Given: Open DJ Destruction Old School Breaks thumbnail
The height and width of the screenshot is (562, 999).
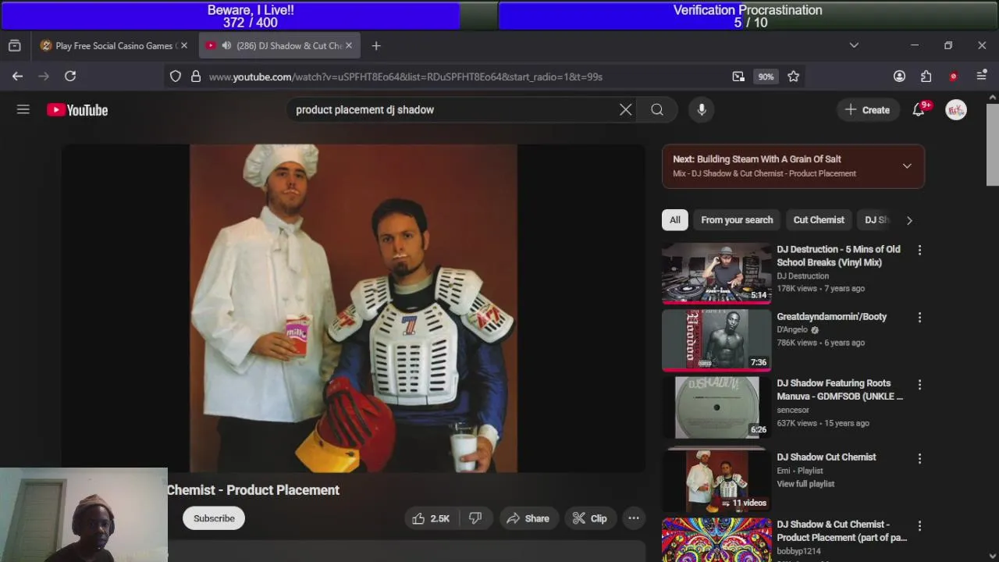Looking at the screenshot, I should pyautogui.click(x=716, y=273).
